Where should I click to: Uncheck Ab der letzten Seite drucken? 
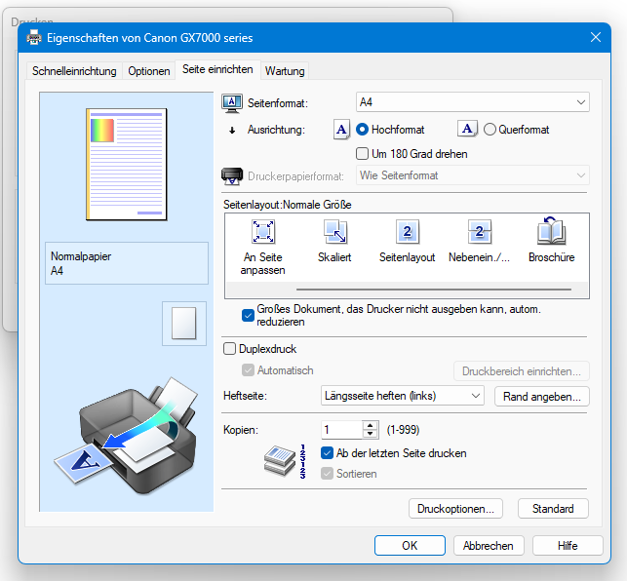coord(327,453)
